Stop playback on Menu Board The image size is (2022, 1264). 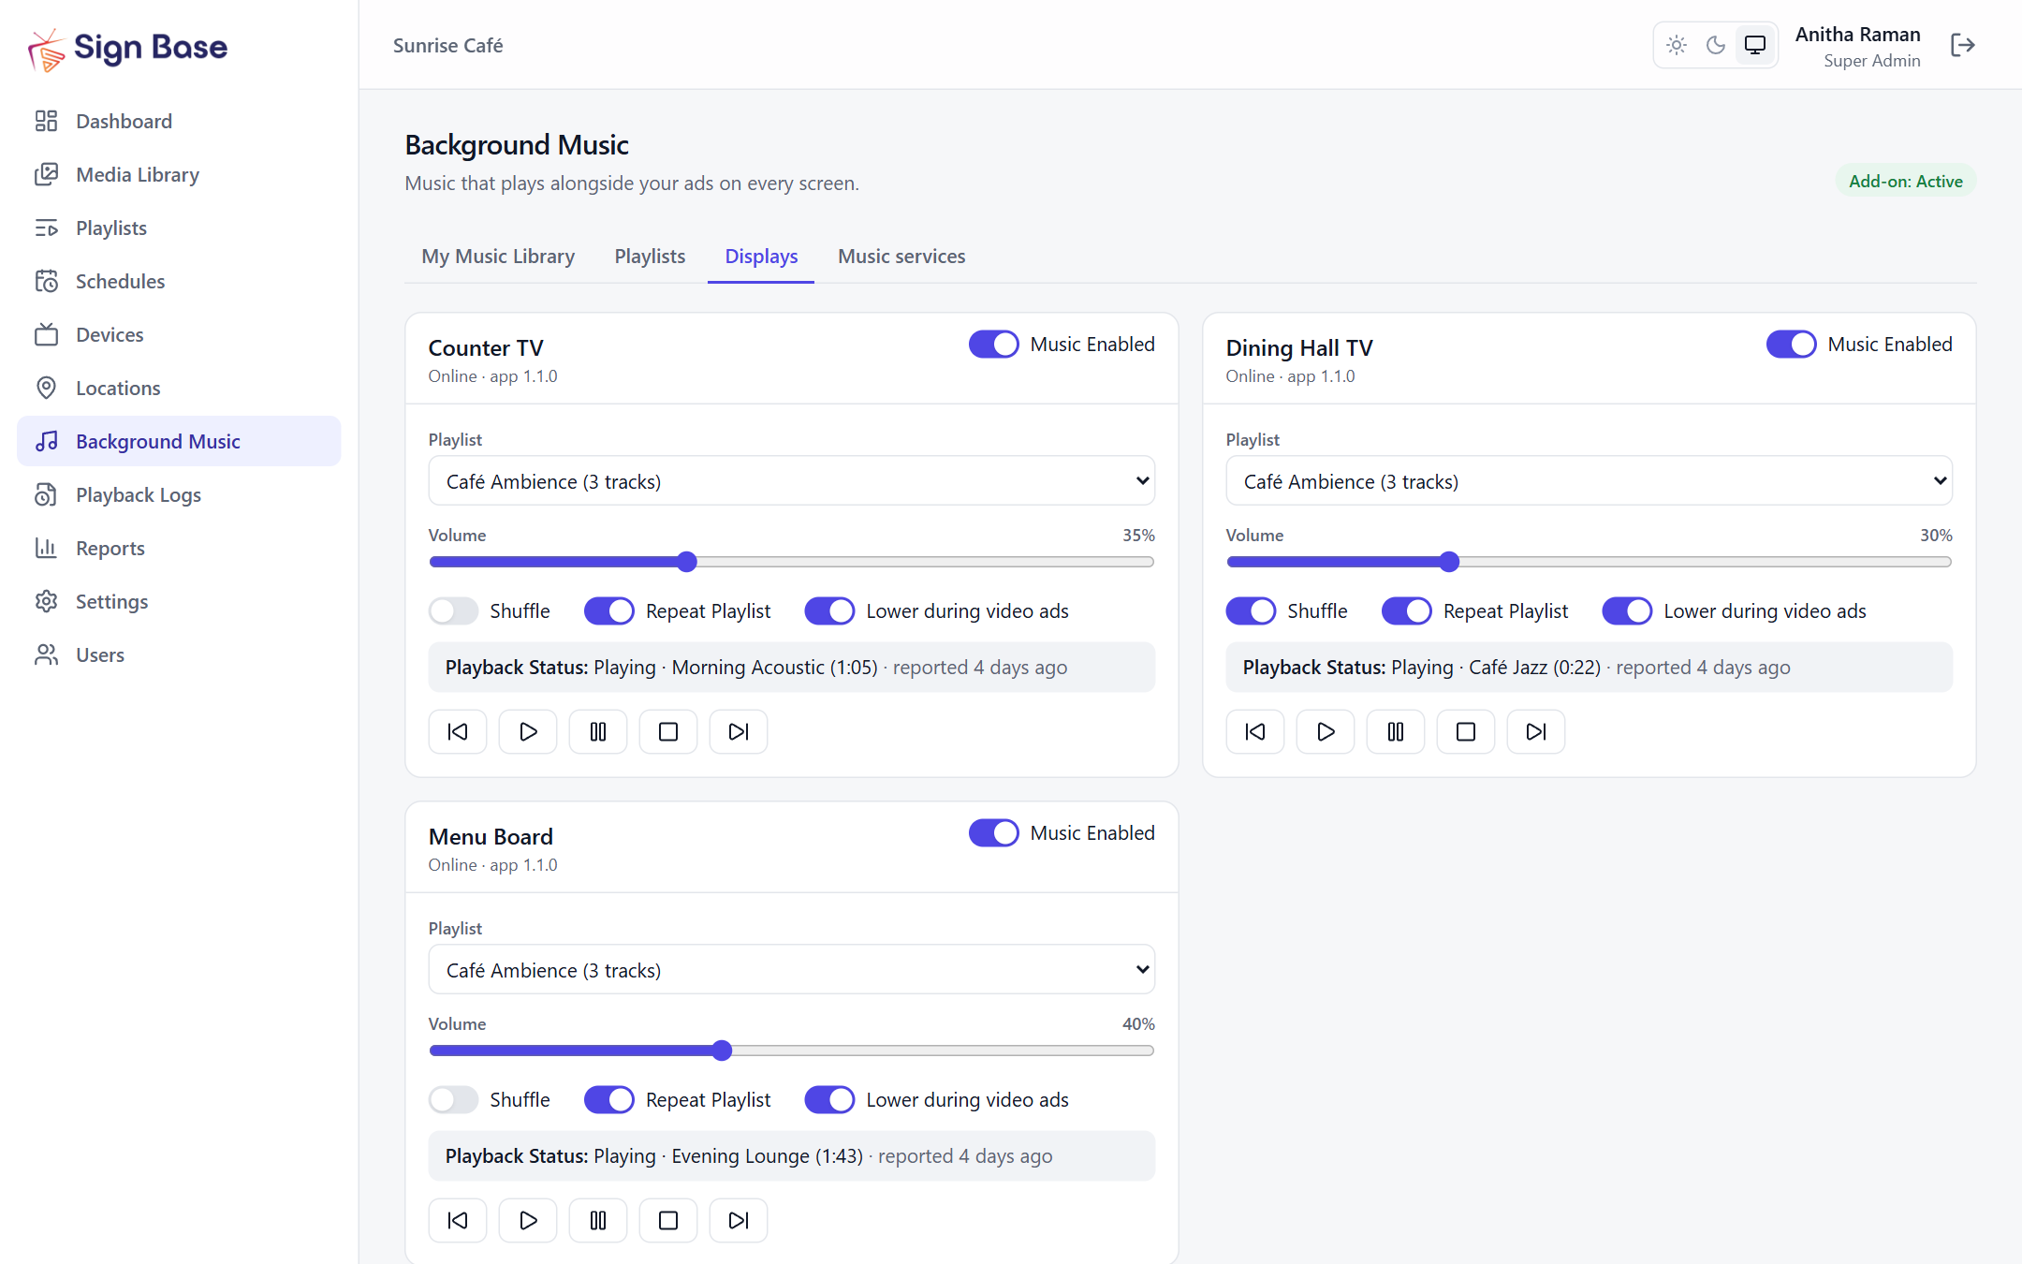click(x=668, y=1220)
